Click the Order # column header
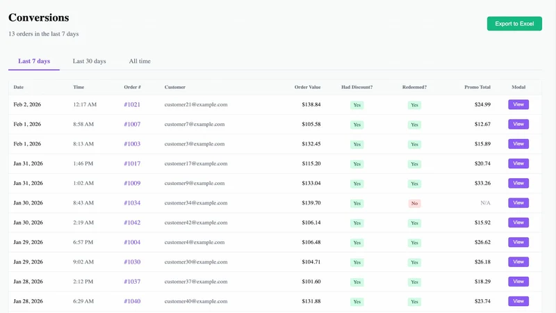Viewport: 556px width, 313px height. tap(132, 87)
